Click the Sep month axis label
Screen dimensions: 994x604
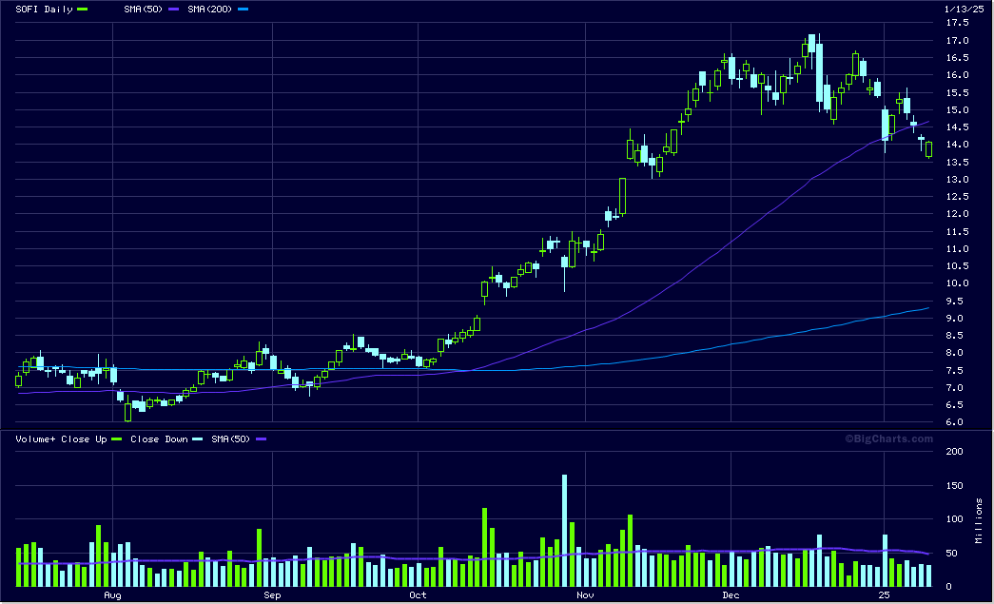tap(272, 595)
